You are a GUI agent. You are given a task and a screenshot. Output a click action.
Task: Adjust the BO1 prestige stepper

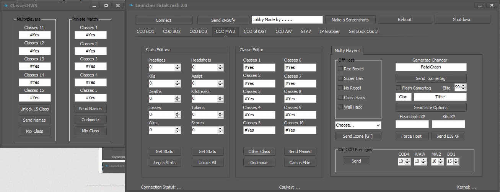(x=456, y=161)
